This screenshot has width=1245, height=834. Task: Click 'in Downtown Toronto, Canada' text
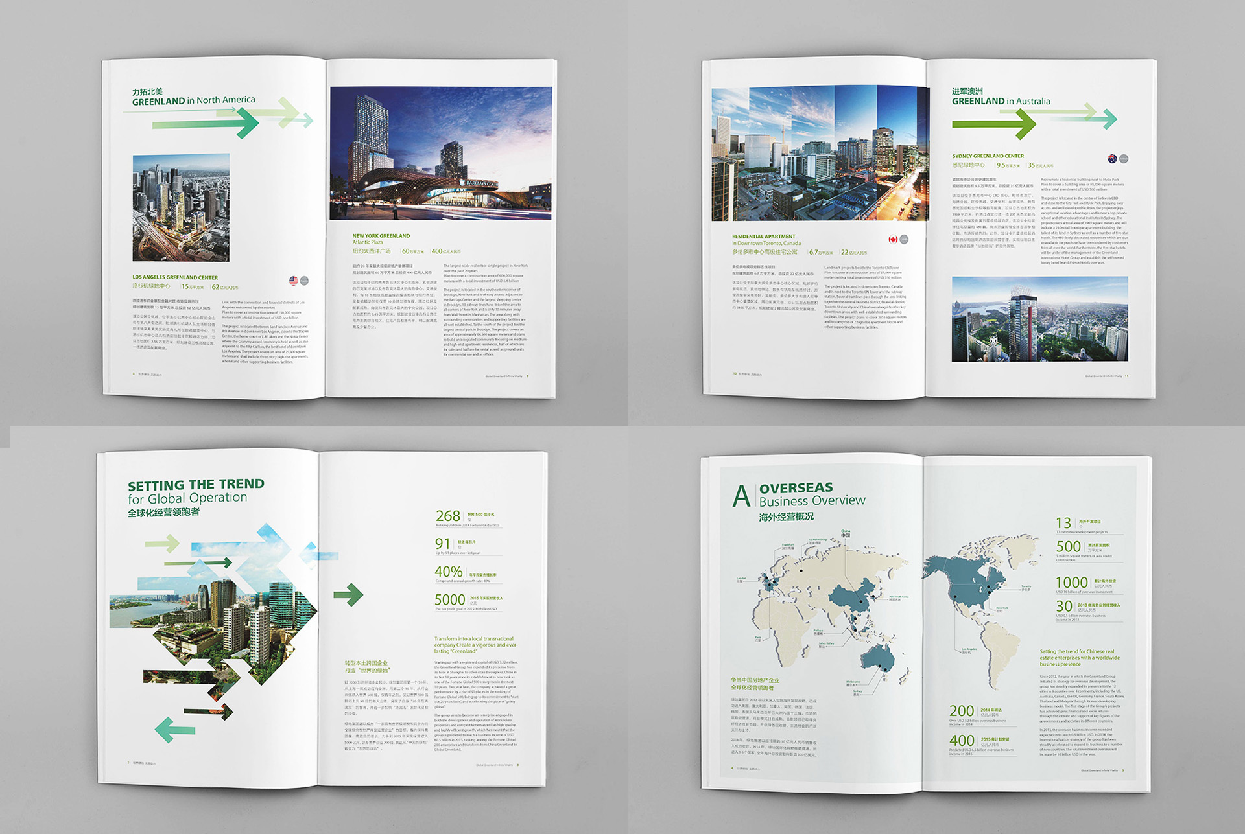(766, 243)
